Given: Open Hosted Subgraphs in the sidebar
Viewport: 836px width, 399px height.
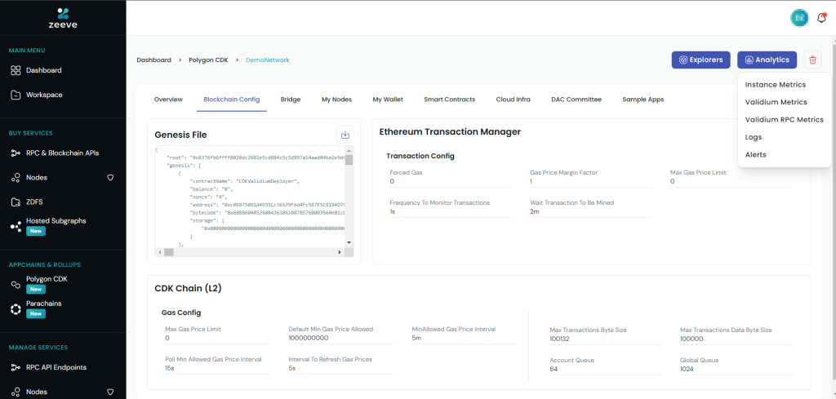Looking at the screenshot, I should (x=56, y=221).
